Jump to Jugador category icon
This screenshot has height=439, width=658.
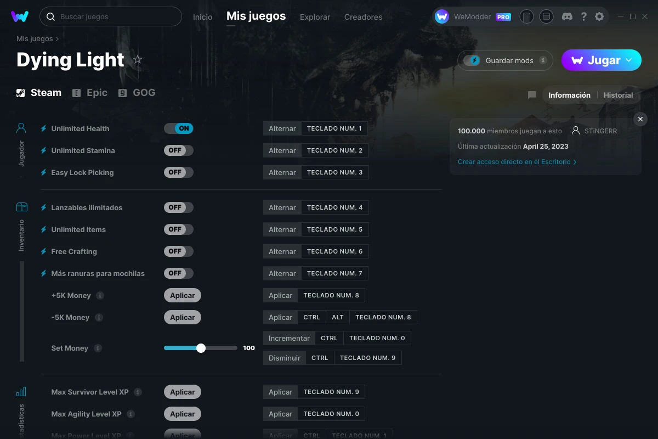(x=21, y=128)
